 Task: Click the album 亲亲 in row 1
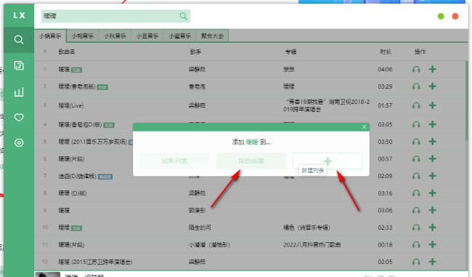tap(289, 69)
